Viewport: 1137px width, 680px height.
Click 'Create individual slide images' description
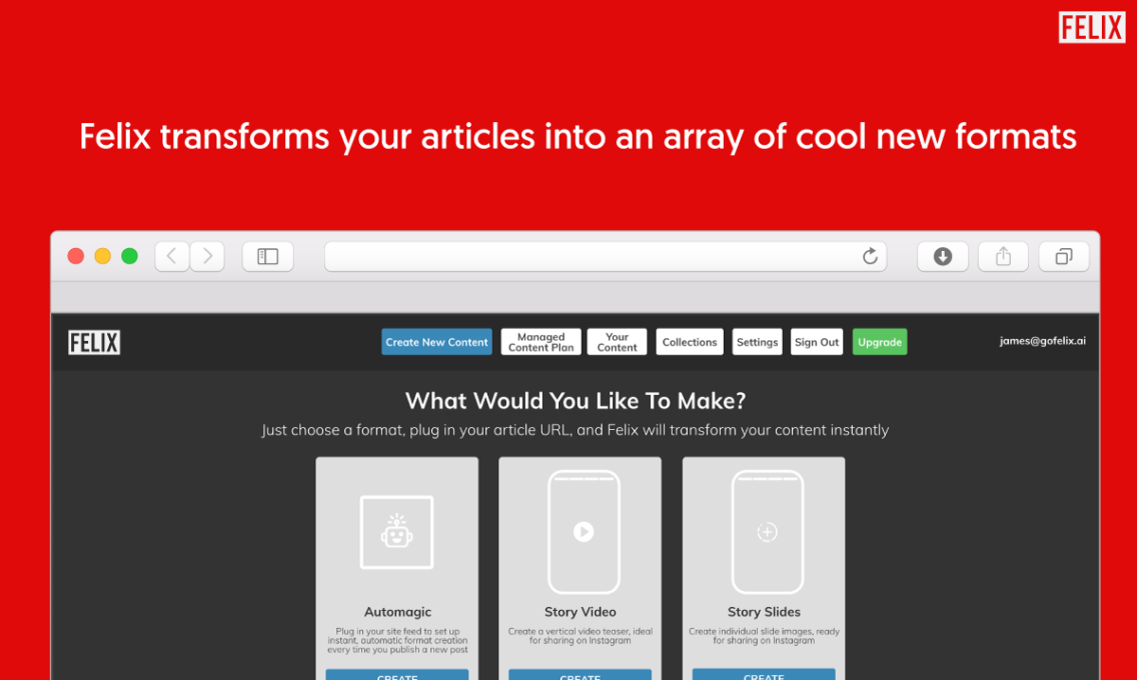click(x=764, y=635)
